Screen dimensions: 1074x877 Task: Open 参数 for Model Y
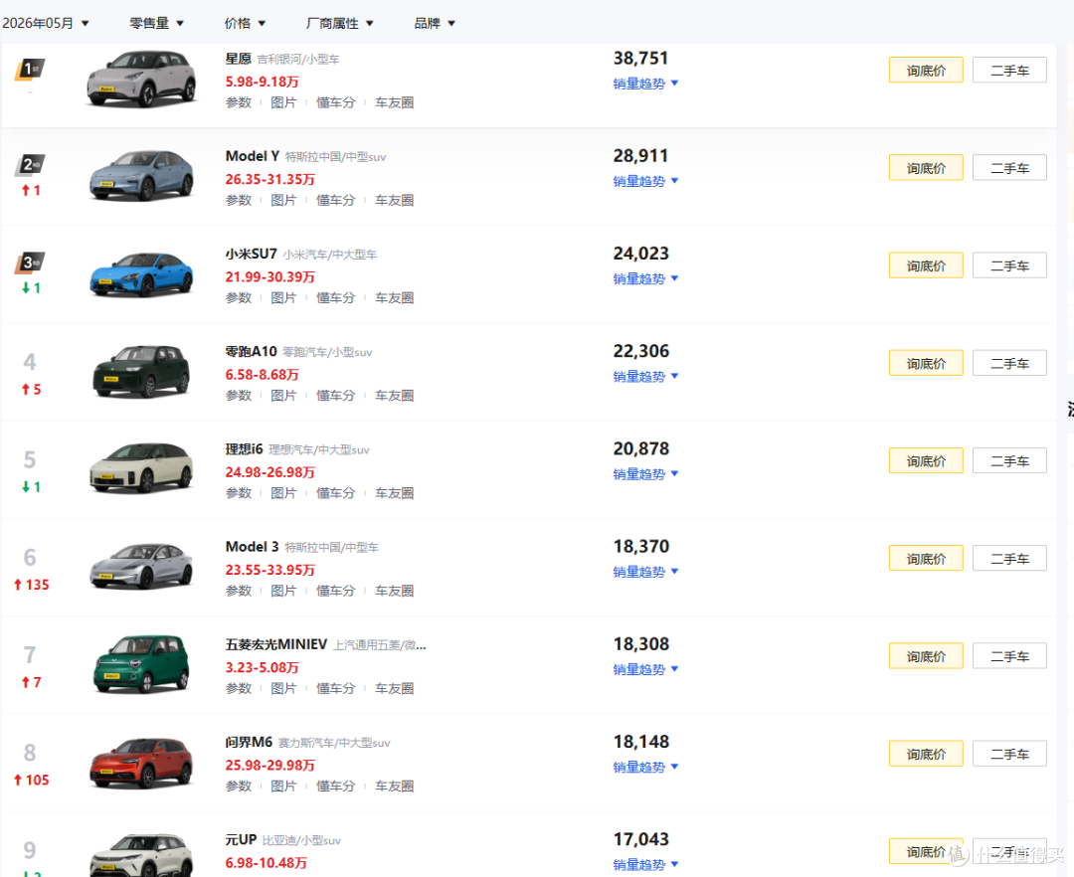239,201
